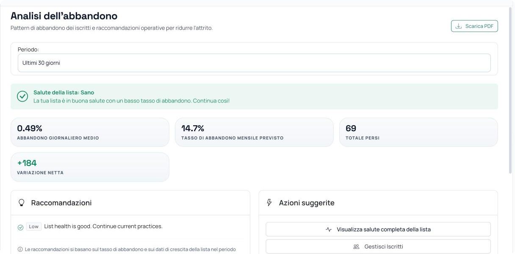The width and height of the screenshot is (515, 254).
Task: Download the report with Scarica PDF
Action: tap(474, 26)
